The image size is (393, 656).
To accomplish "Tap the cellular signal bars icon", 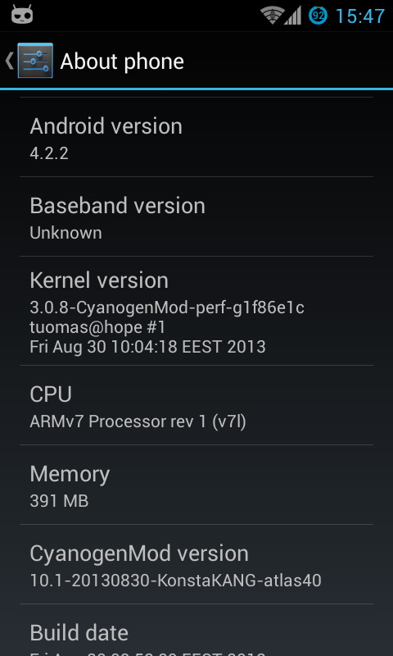I will 293,16.
